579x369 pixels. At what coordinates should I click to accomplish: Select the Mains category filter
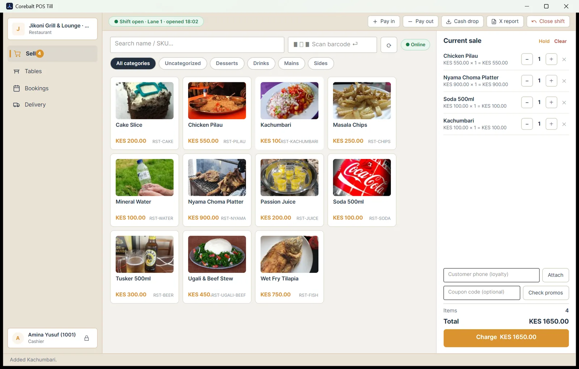click(291, 63)
